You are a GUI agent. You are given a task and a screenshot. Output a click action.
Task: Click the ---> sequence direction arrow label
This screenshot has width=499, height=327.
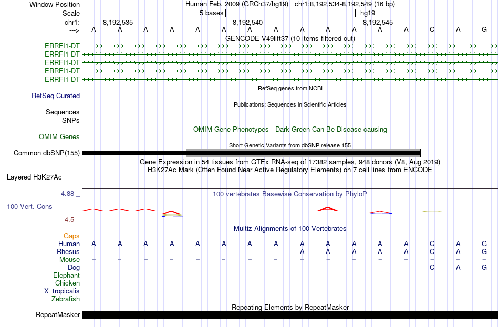tap(75, 30)
